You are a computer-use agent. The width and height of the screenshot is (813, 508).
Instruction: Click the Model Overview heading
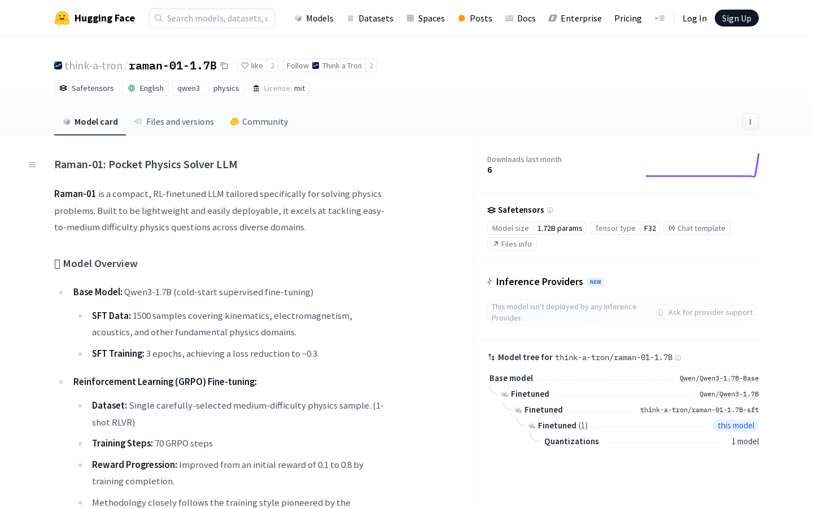tap(96, 264)
